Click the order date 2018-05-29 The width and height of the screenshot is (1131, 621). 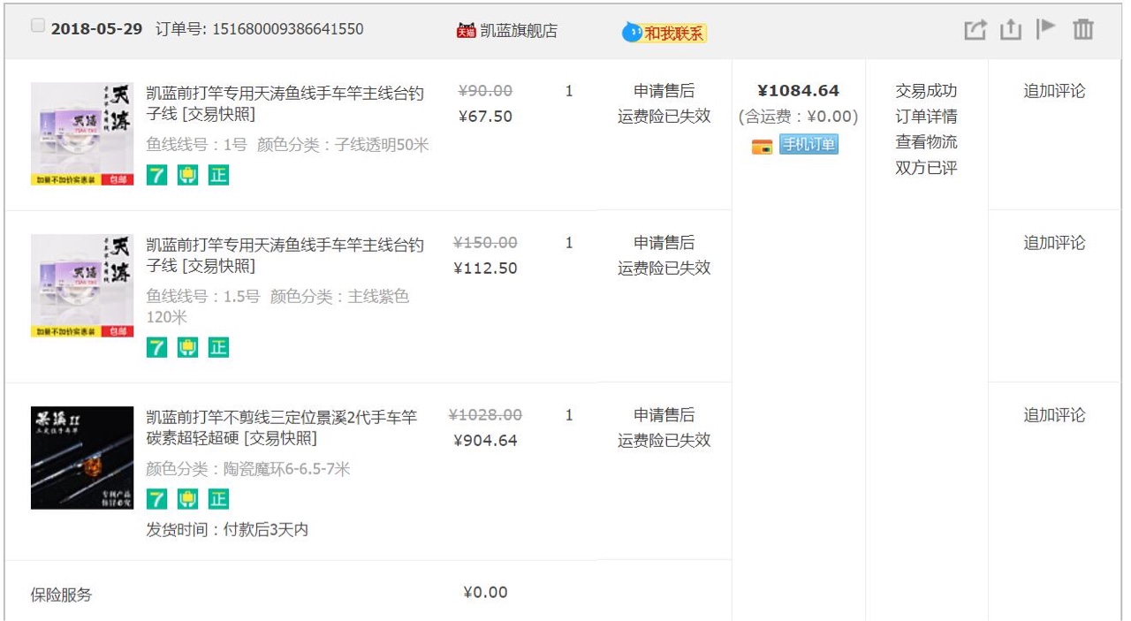point(96,29)
